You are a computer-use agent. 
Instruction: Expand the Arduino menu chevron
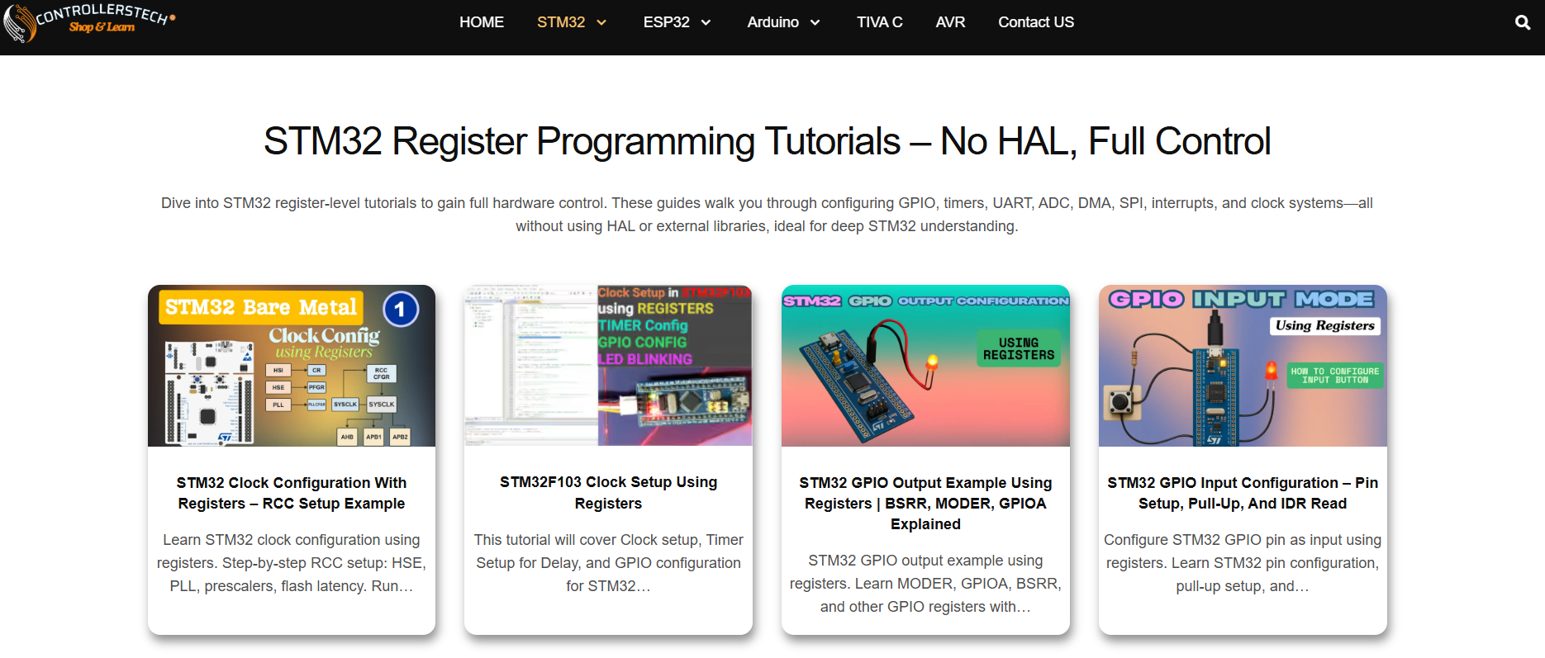[x=815, y=23]
